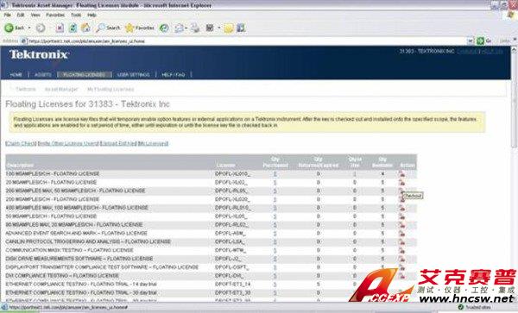Expand the Mail button dropdown arrow
518x313 pixels.
tap(186, 28)
